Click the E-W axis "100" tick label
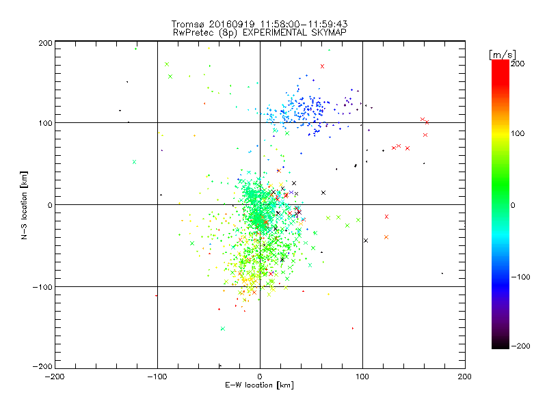Image resolution: width=547 pixels, height=410 pixels. (362, 377)
